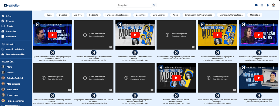Click the search magnifier button
280x106 pixels.
[155, 5]
